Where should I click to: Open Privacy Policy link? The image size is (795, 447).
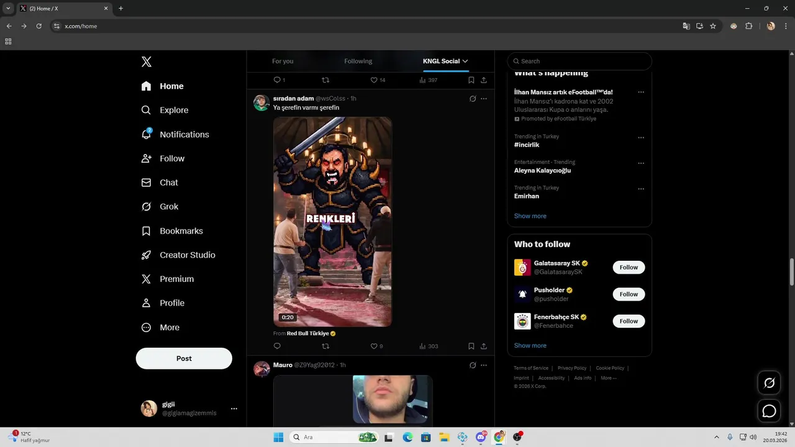[x=572, y=368]
